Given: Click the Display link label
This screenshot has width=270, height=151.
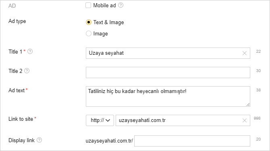Looking at the screenshot, I should (21, 140).
